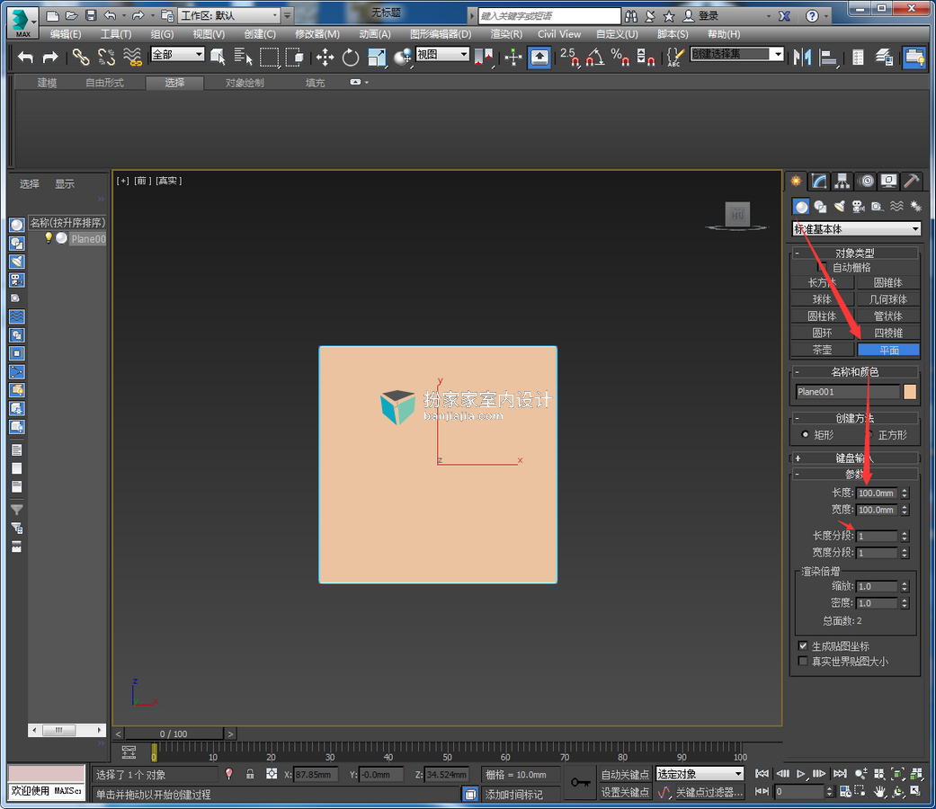Toggle 设置关键点 set key mode
The width and height of the screenshot is (936, 809).
[x=624, y=792]
